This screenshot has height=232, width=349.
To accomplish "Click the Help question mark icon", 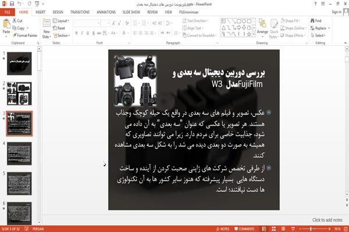I will pos(315,4).
